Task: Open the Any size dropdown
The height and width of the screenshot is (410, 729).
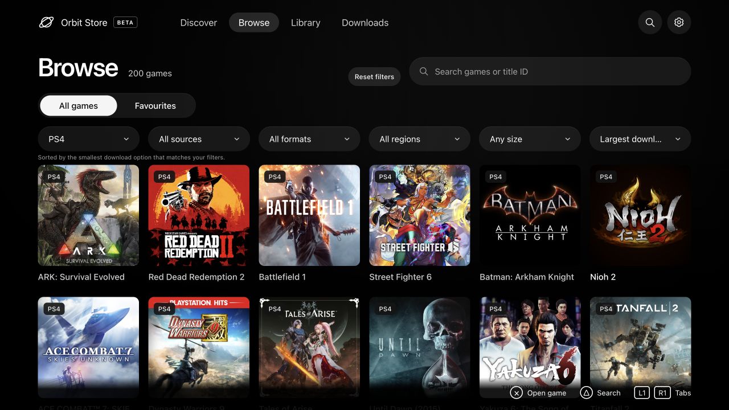Action: (530, 139)
